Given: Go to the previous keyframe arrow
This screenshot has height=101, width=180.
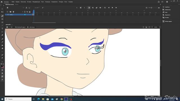Looking at the screenshot, I should (x=77, y=8).
